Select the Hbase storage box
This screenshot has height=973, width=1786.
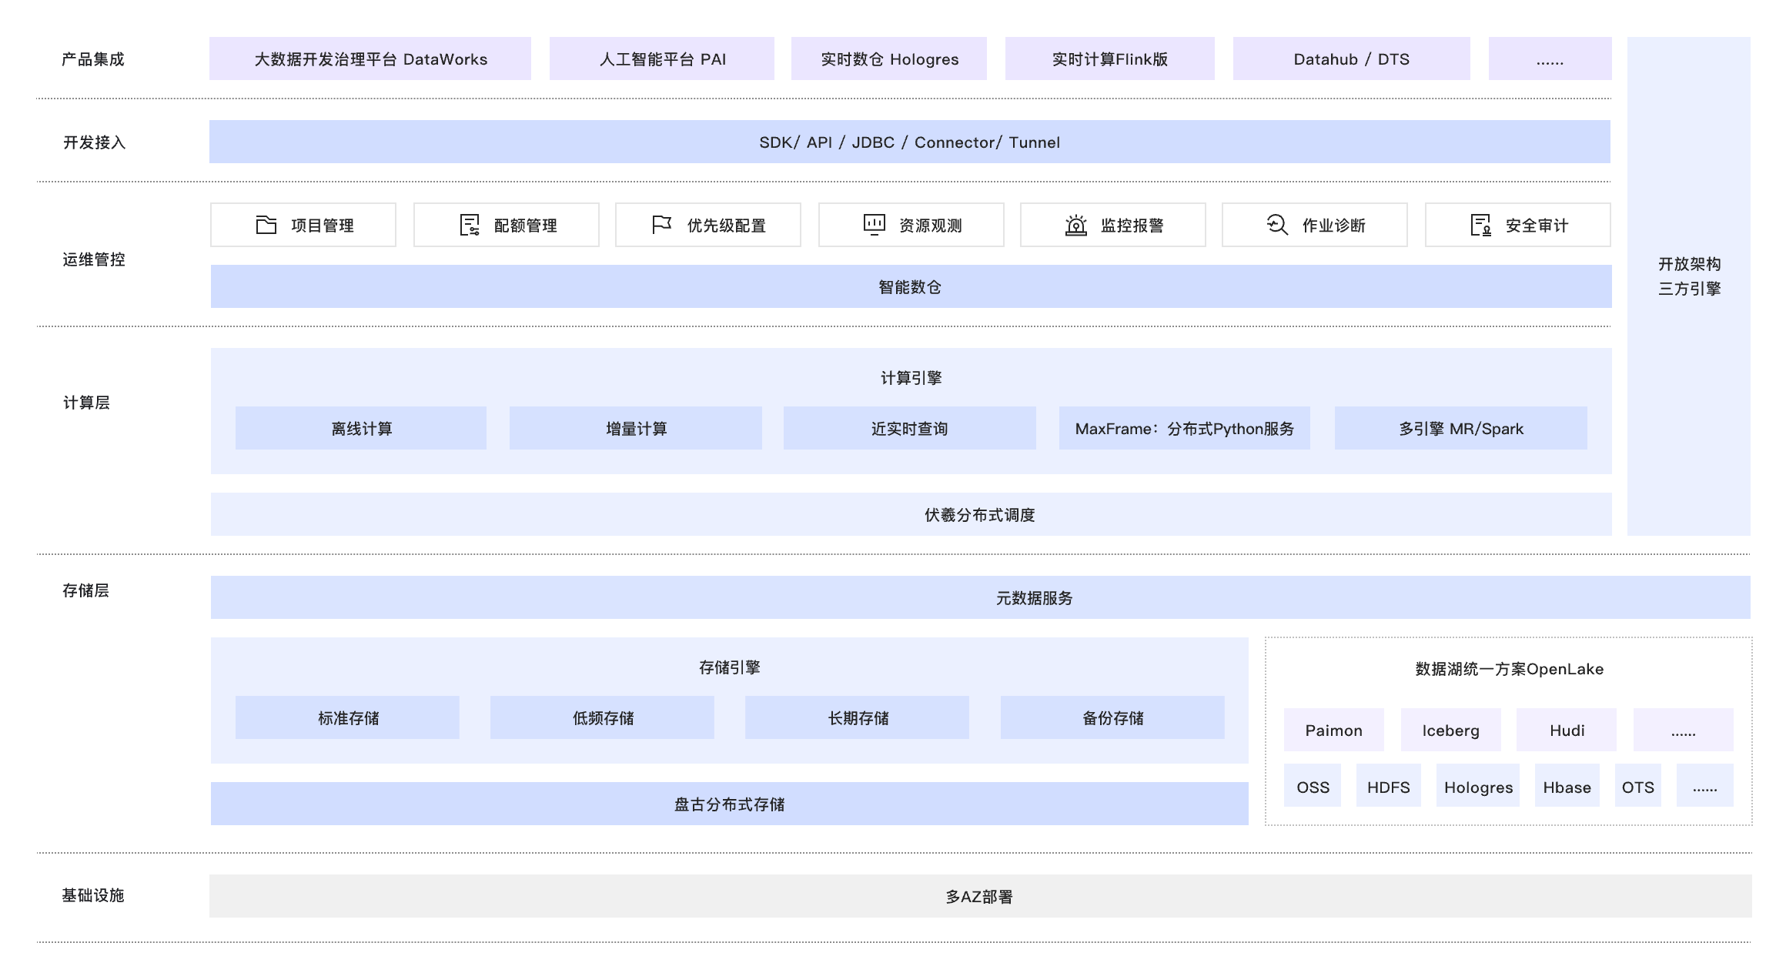pos(1567,785)
